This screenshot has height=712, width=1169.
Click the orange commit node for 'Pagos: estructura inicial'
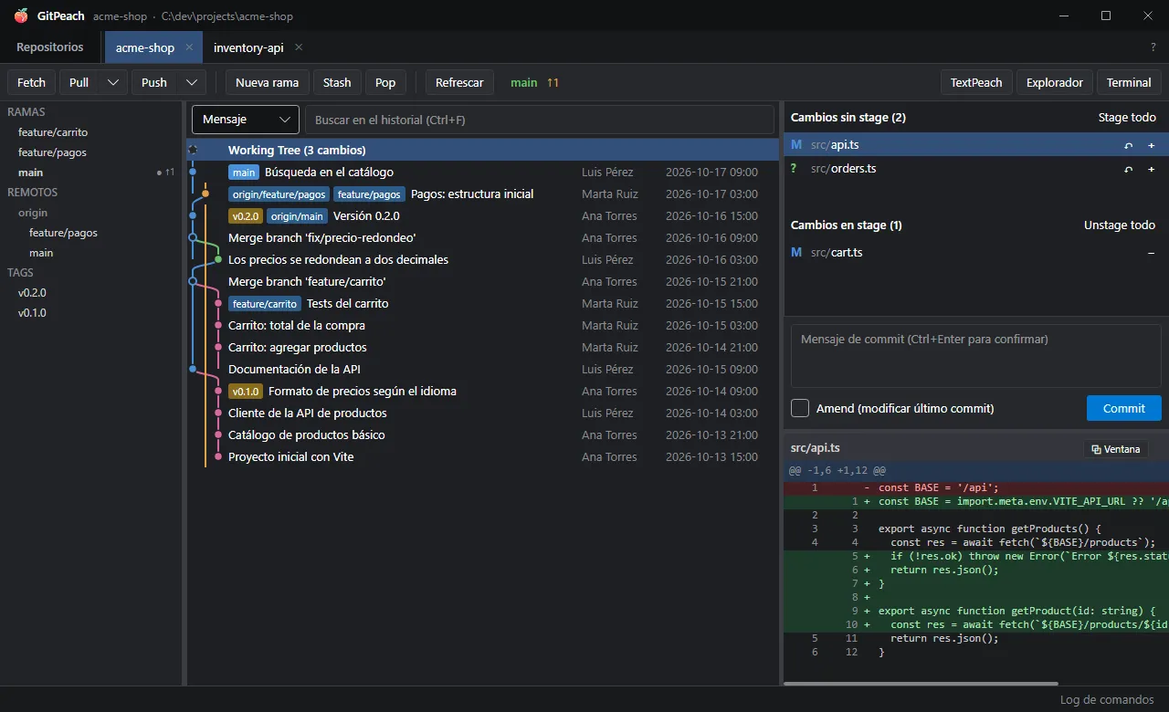(205, 194)
